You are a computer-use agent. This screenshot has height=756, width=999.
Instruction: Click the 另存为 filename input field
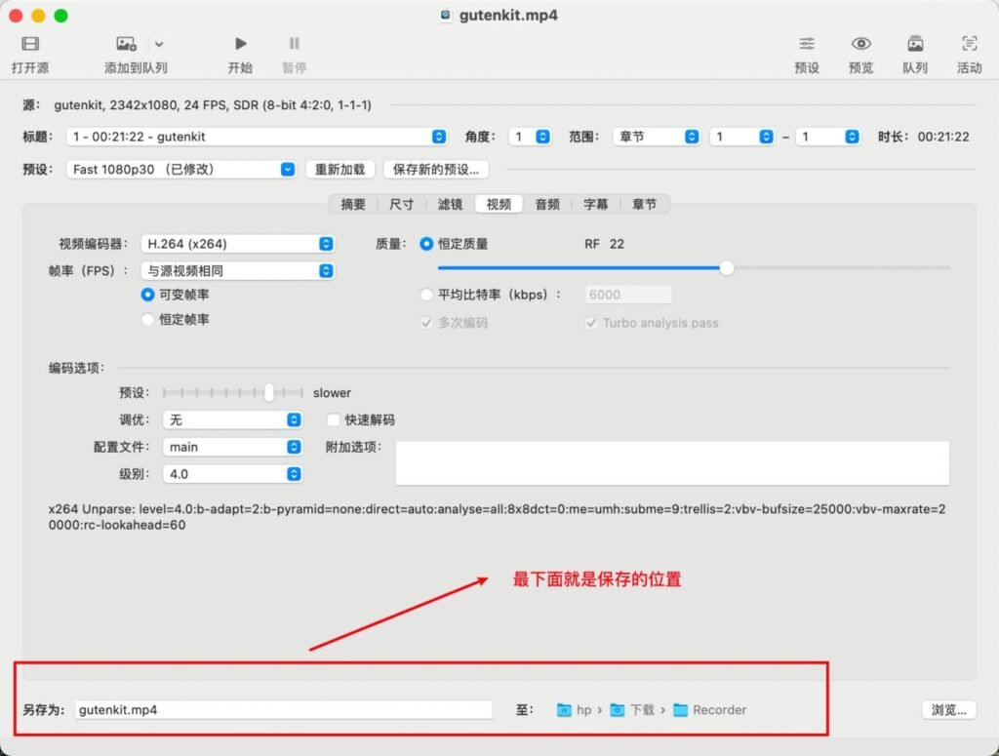282,710
